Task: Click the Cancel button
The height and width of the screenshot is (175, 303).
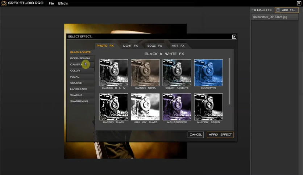Action: (196, 135)
